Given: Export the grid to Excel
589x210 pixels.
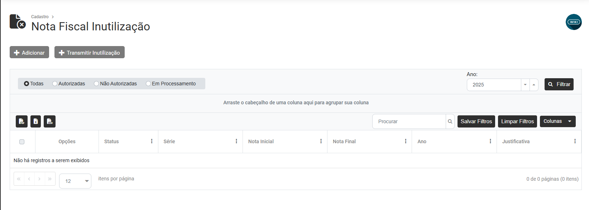Looking at the screenshot, I should pos(36,121).
